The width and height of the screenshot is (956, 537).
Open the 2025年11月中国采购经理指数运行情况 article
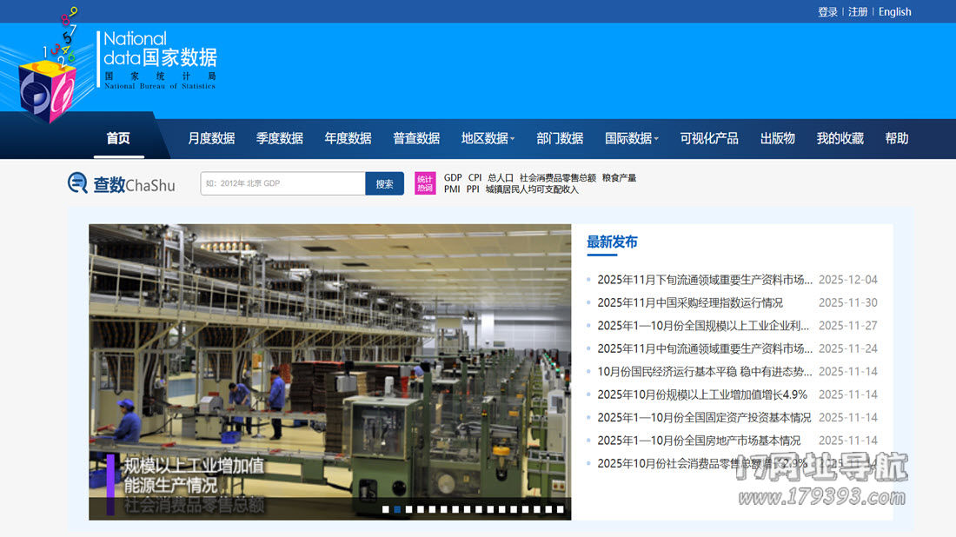click(x=690, y=303)
